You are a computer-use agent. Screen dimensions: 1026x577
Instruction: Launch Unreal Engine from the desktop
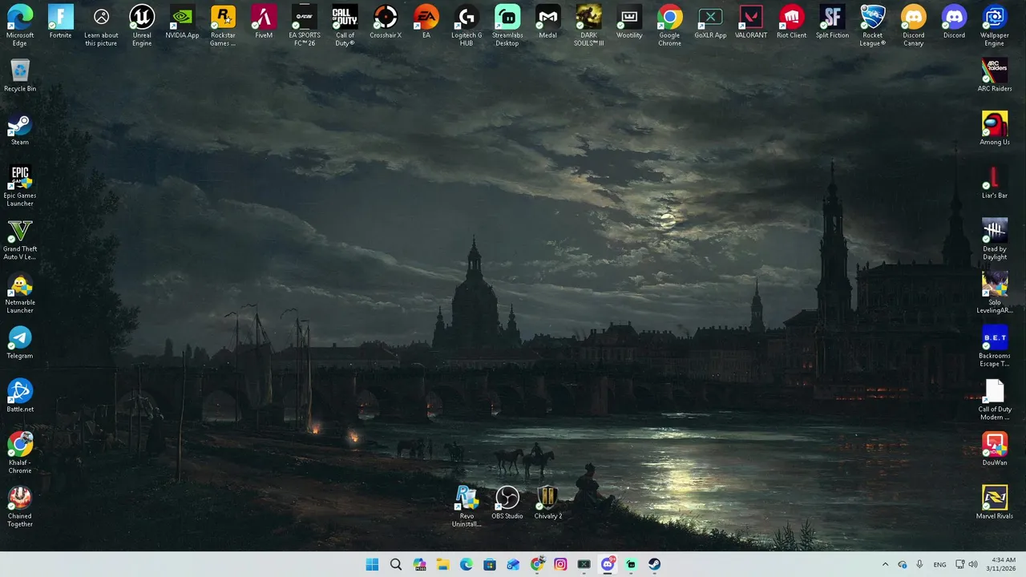[142, 26]
